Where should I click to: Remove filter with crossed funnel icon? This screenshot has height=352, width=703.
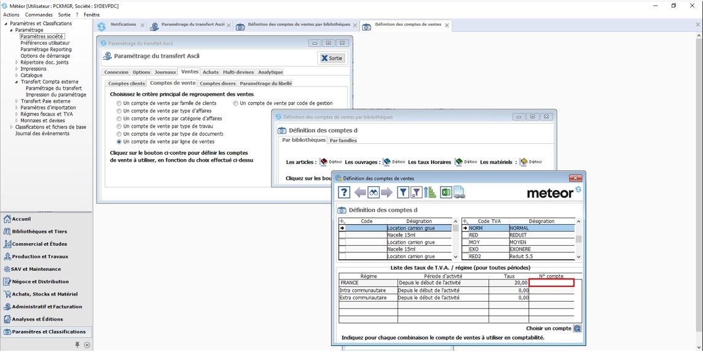417,193
